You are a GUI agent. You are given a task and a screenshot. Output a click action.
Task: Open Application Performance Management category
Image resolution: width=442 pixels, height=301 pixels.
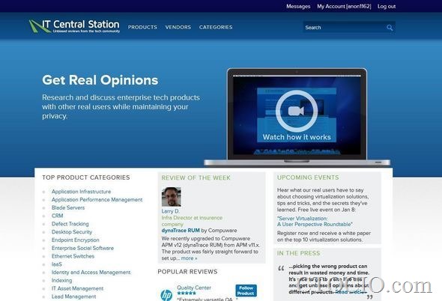(x=97, y=199)
